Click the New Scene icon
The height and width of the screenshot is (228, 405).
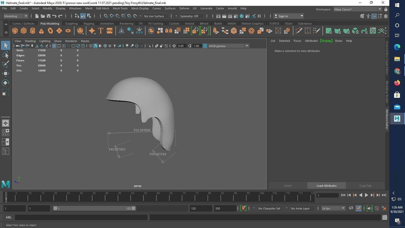pyautogui.click(x=37, y=16)
